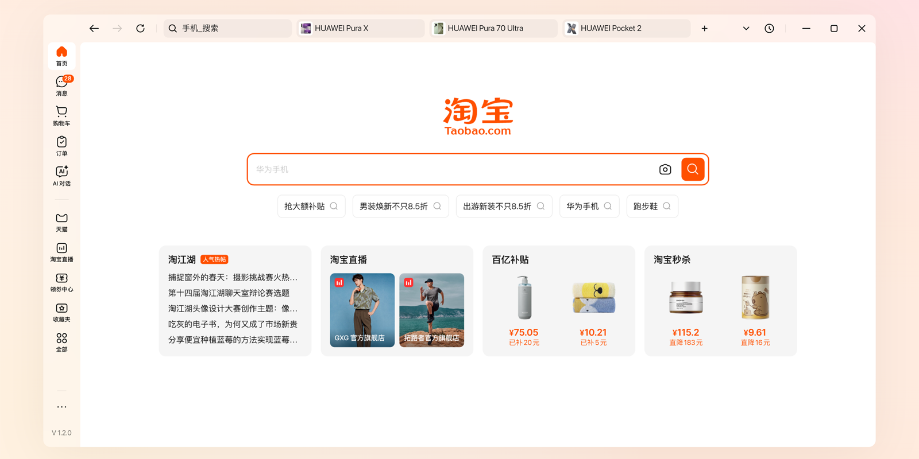This screenshot has height=459, width=919.
Task: Click the orange search button
Action: [693, 169]
